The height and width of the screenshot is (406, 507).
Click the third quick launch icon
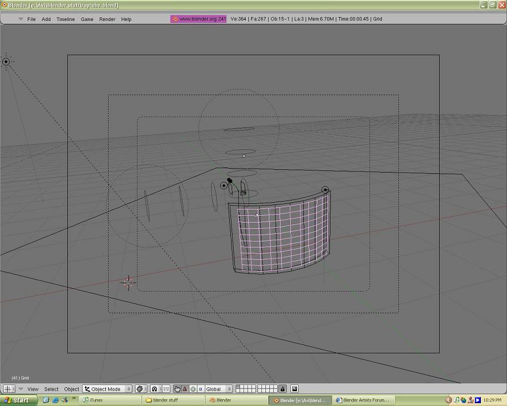[65, 400]
